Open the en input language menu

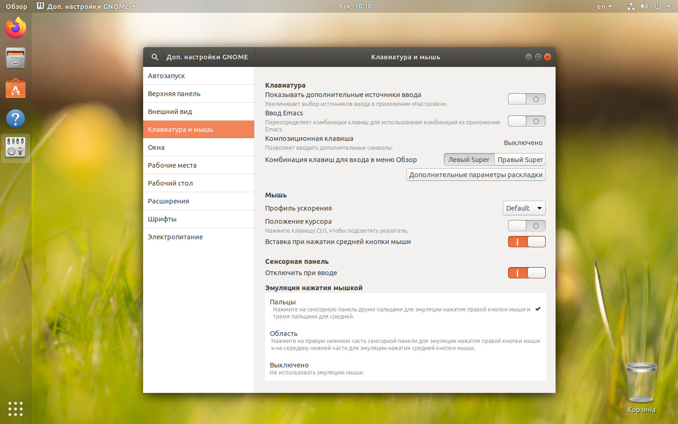604,7
